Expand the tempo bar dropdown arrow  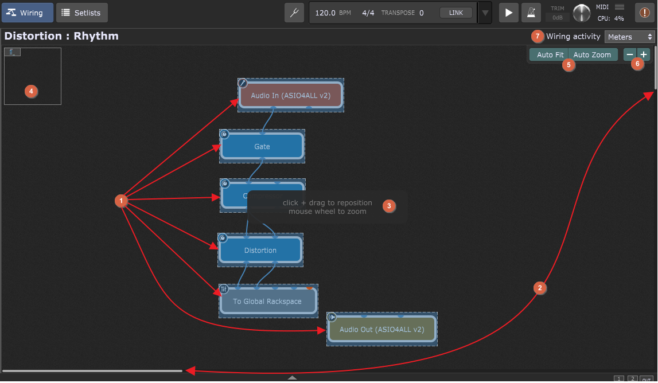(x=485, y=13)
